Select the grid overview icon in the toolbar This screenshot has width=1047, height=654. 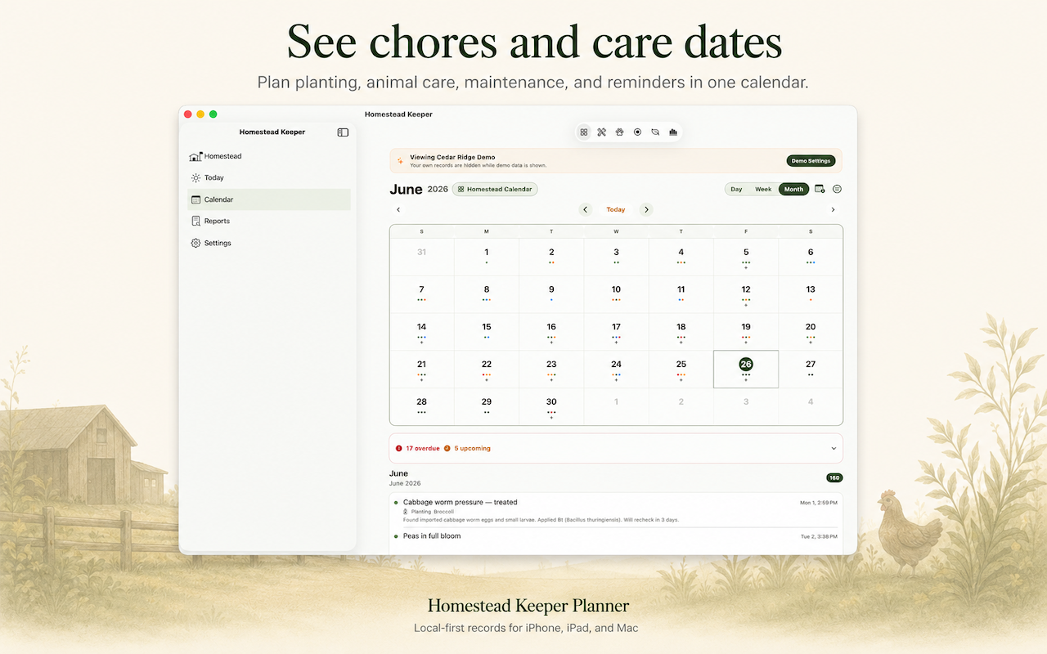click(x=583, y=132)
